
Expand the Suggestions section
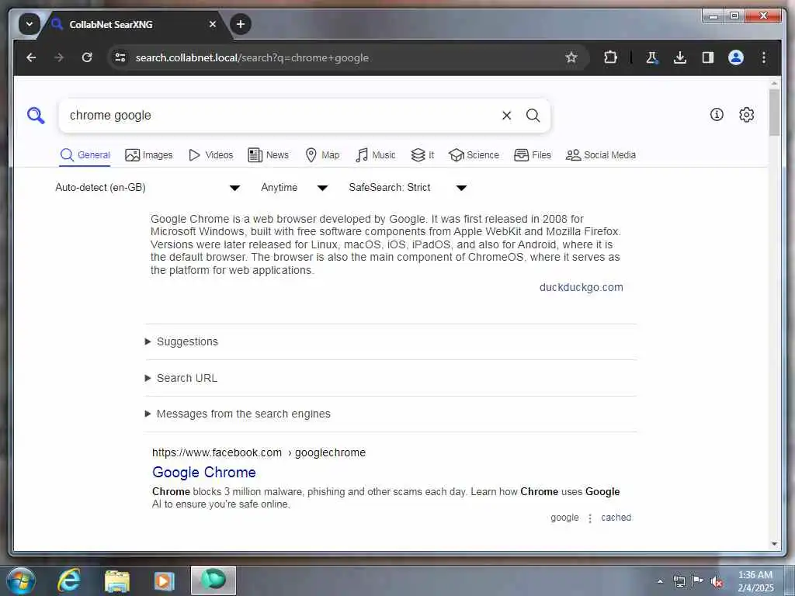tap(182, 341)
